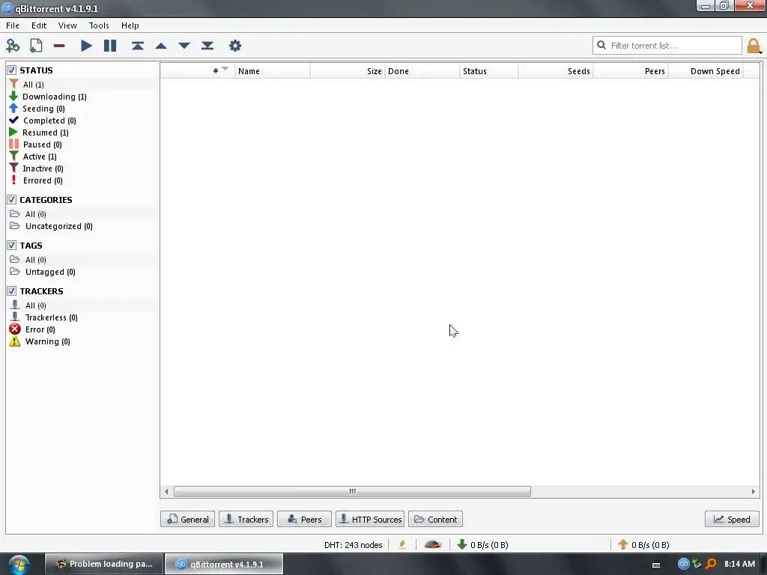Click the alternative speed limits speedometer icon

pyautogui.click(x=432, y=544)
